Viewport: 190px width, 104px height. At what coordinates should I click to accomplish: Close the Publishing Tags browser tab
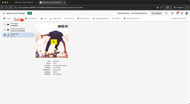pos(36,3)
